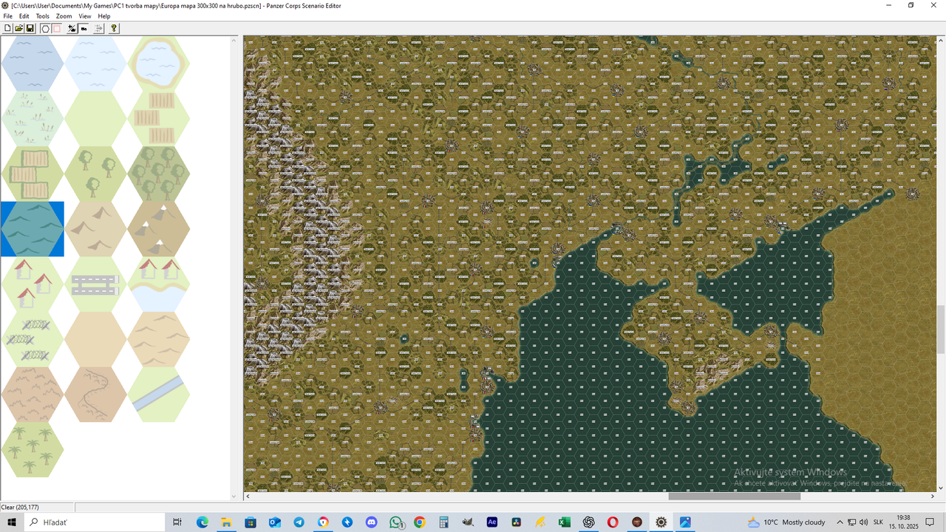Click the terrain palette scroll-down arrow
Viewport: 946px width, 532px height.
(234, 497)
